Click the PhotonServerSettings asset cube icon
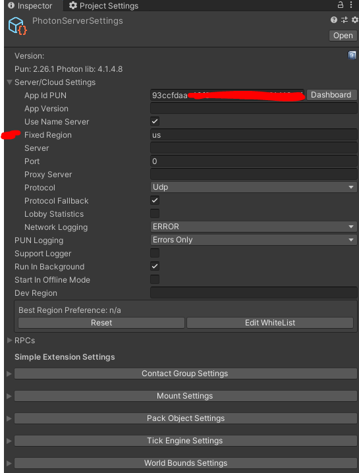This screenshot has width=359, height=473. pos(18,26)
